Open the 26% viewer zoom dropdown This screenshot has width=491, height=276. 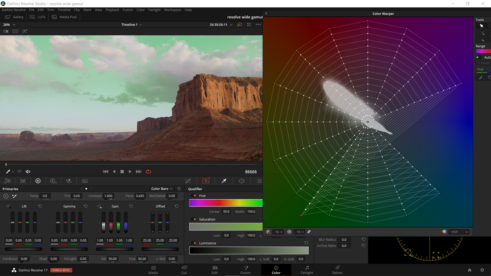(x=9, y=25)
